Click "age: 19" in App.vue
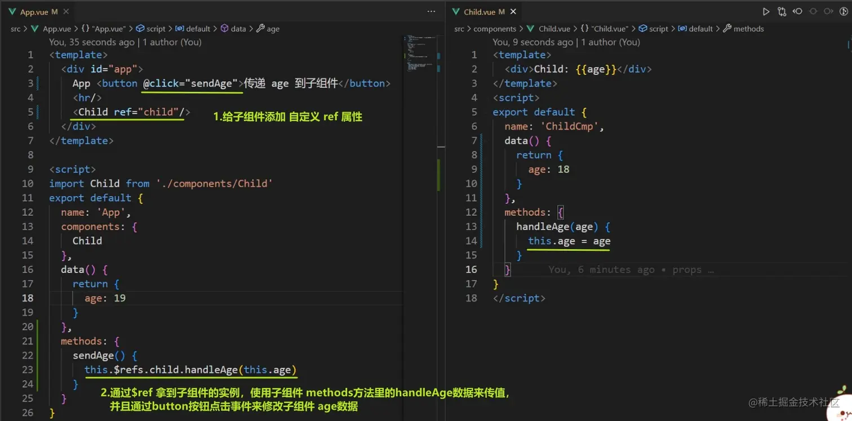The width and height of the screenshot is (852, 421). 105,298
